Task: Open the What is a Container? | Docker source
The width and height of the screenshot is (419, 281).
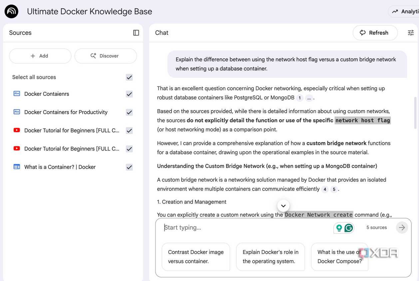Action: point(60,167)
